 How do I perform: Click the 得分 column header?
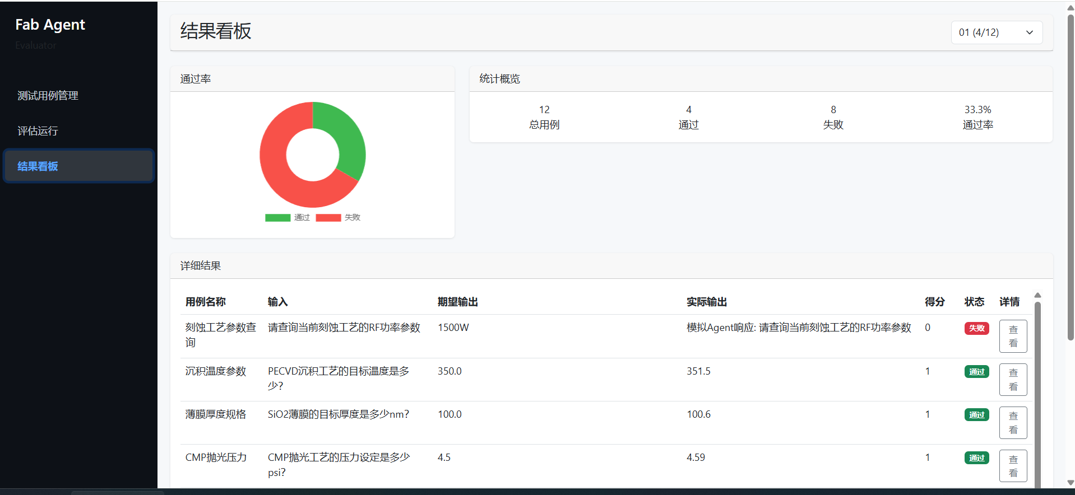tap(934, 302)
